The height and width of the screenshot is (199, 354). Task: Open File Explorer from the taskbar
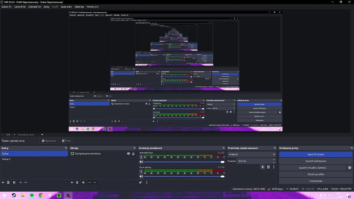pyautogui.click(x=23, y=195)
